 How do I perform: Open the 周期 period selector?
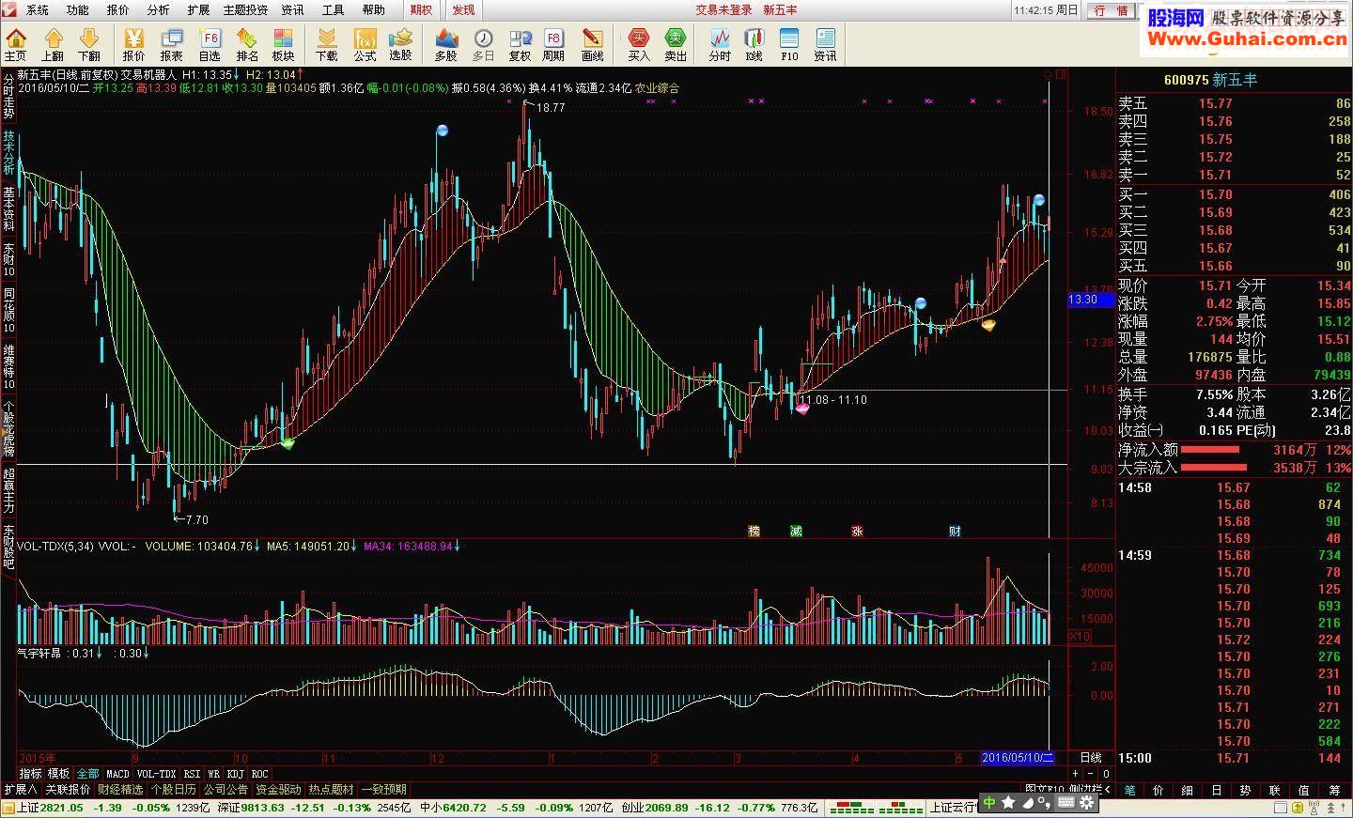pyautogui.click(x=553, y=44)
